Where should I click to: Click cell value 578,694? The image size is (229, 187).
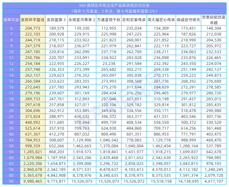click(82, 123)
